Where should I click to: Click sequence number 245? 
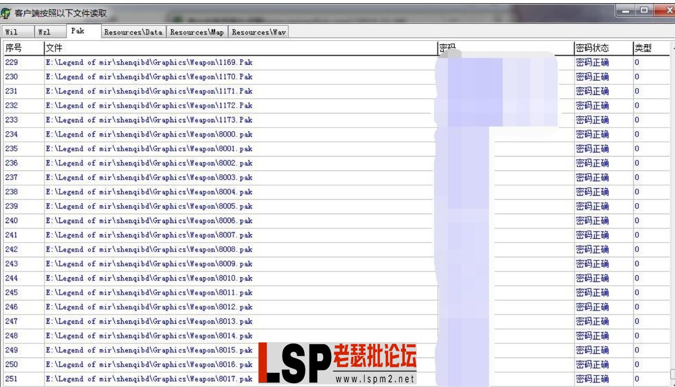click(x=12, y=292)
